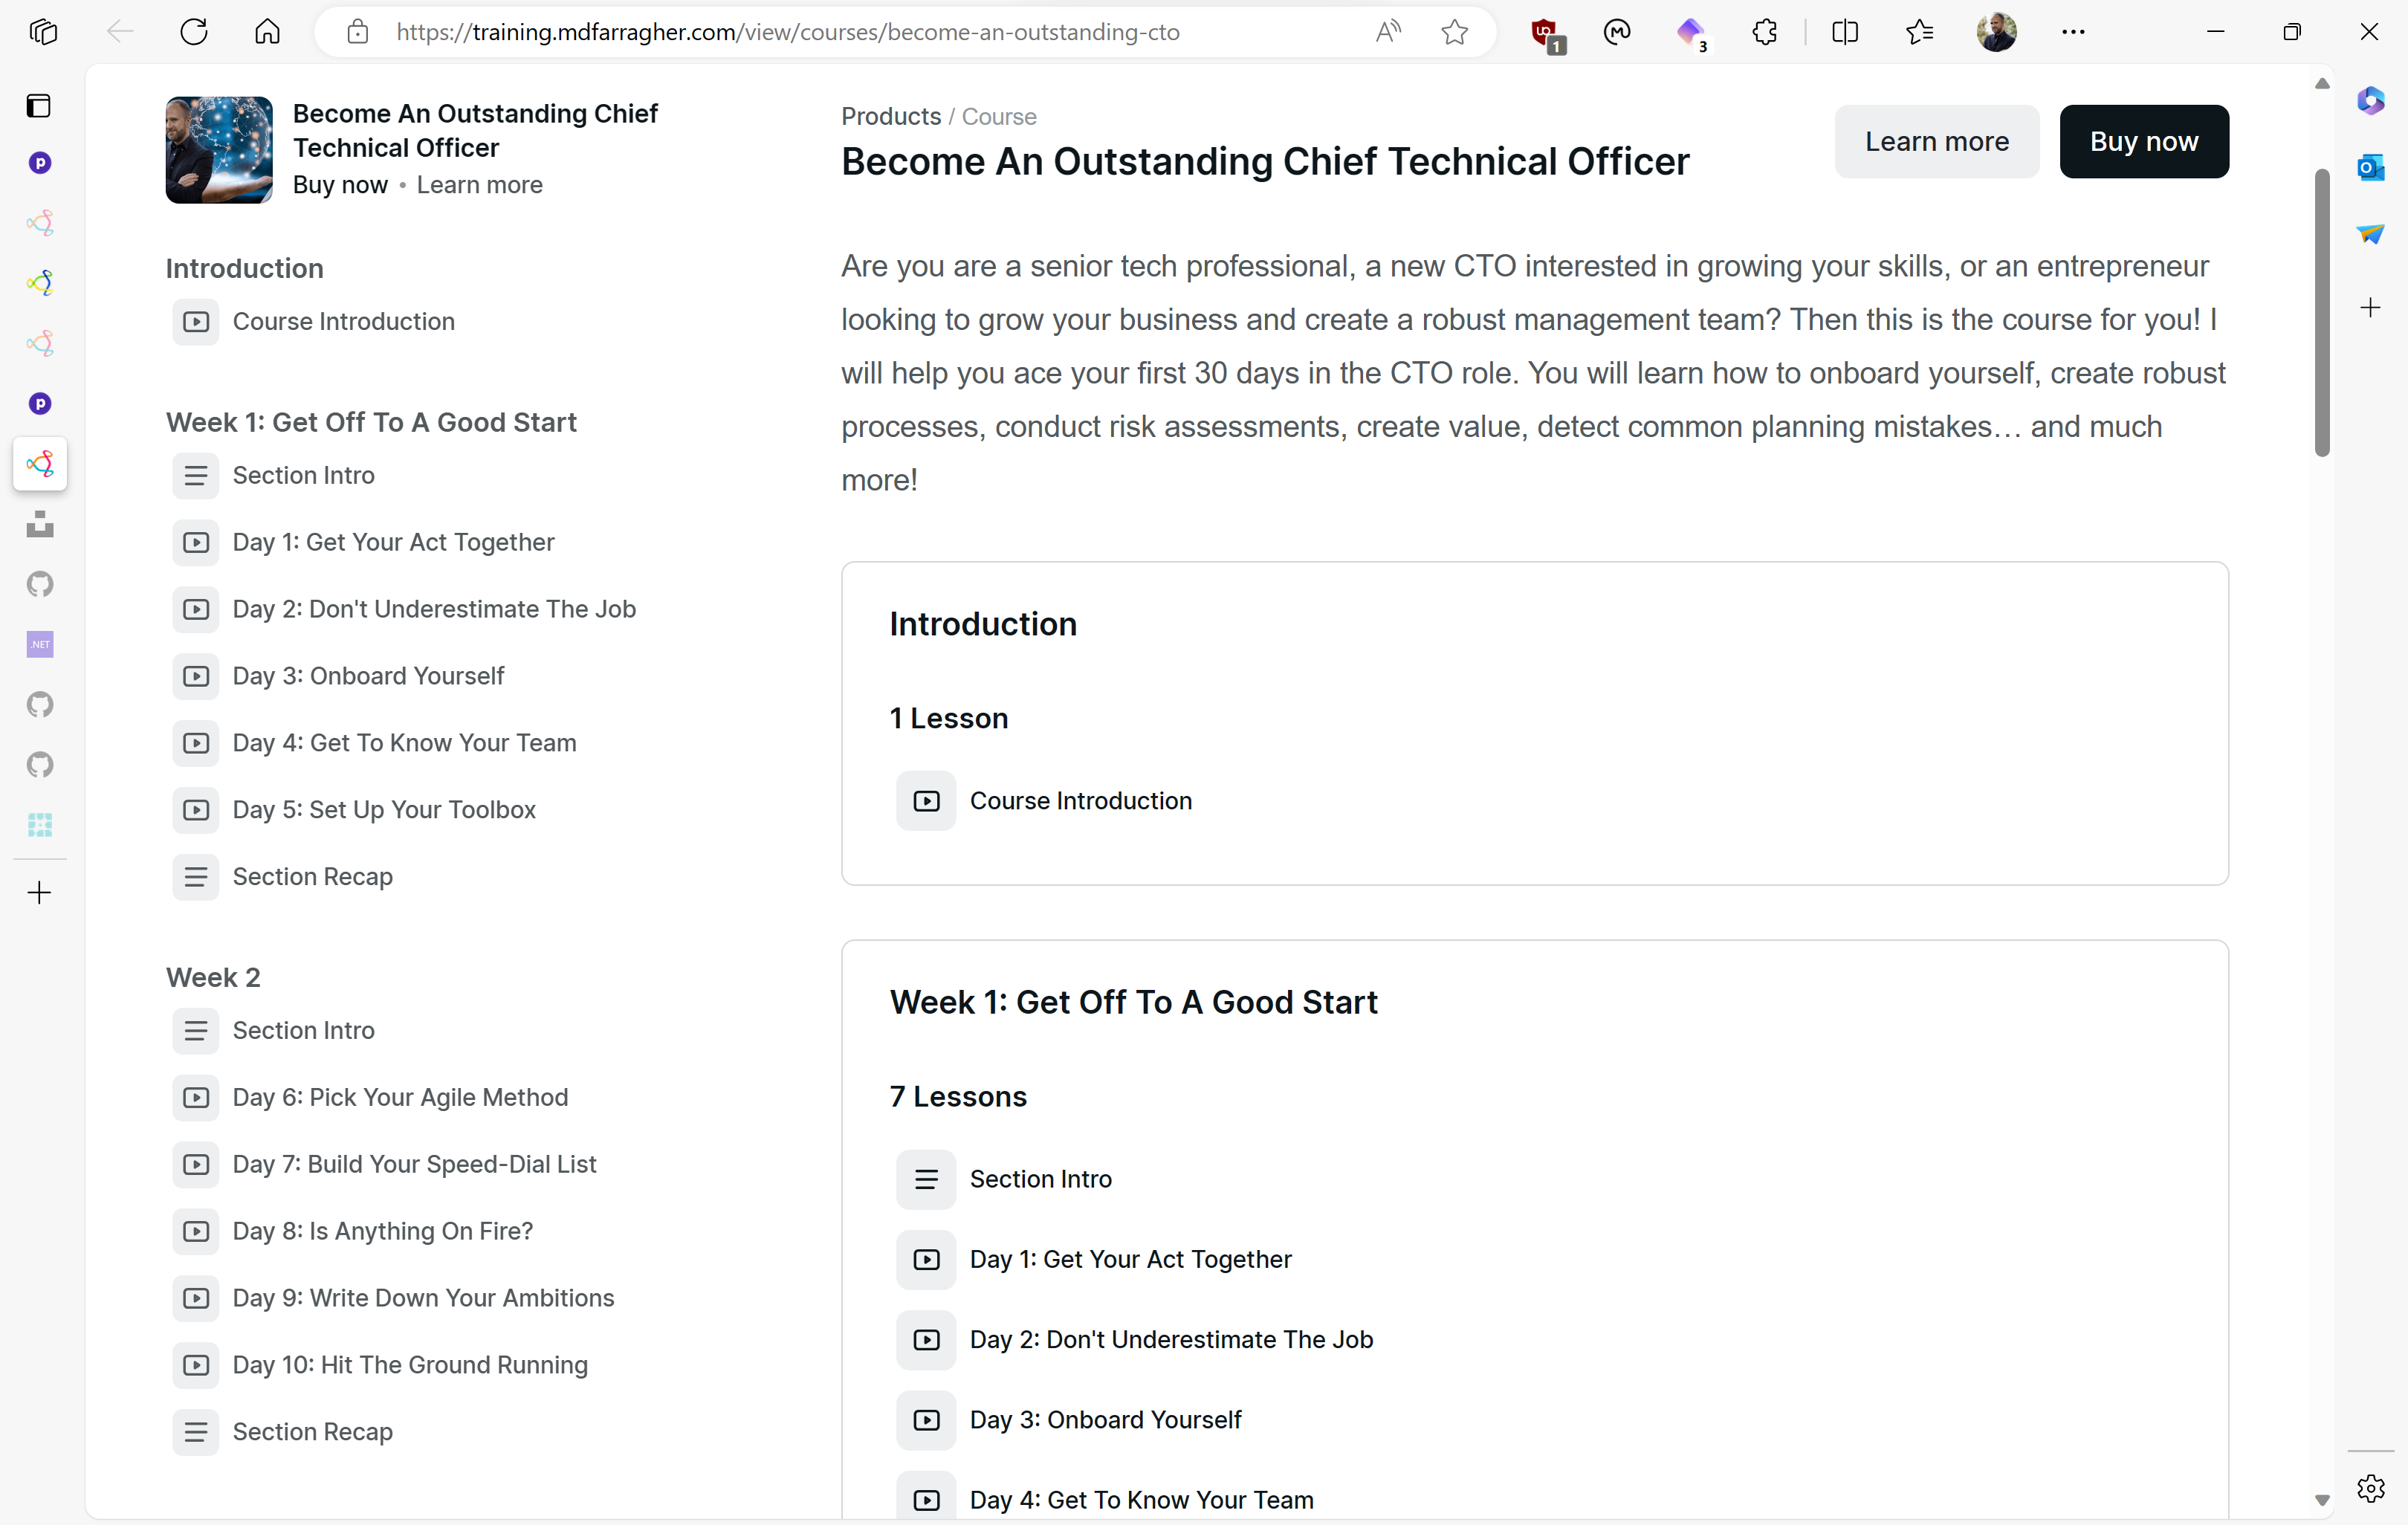Add new vertical tab plus icon

pos(39,892)
